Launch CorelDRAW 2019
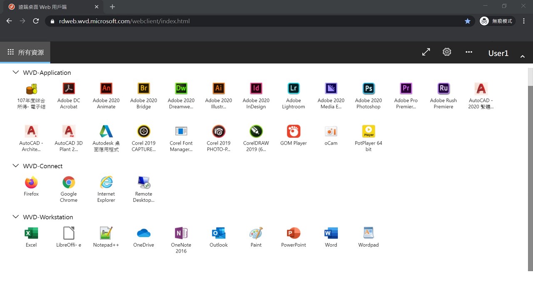 coord(256,138)
